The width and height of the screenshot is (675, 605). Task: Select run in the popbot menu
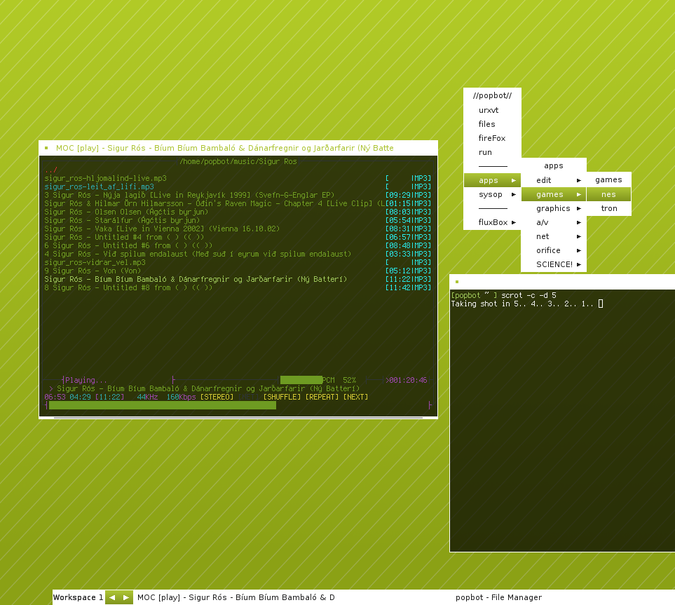click(x=492, y=152)
